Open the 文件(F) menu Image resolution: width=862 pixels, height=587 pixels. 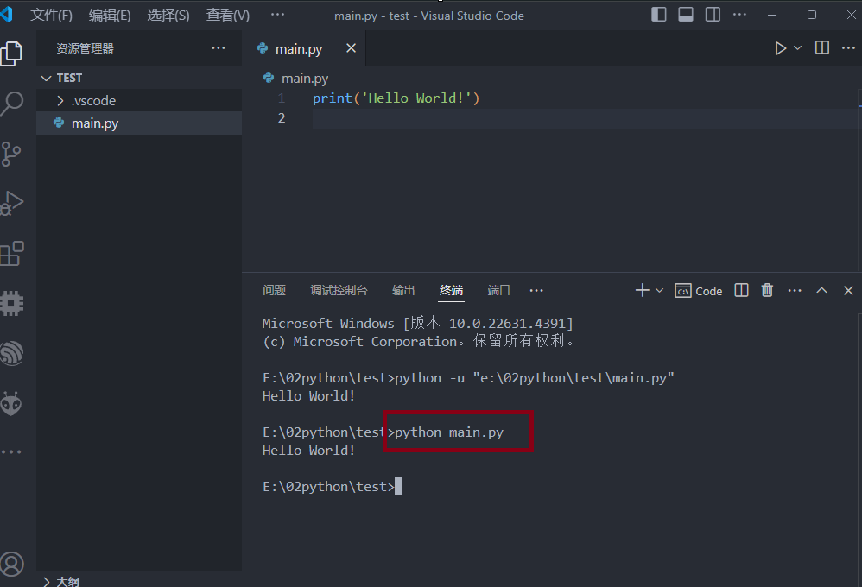[x=52, y=16]
